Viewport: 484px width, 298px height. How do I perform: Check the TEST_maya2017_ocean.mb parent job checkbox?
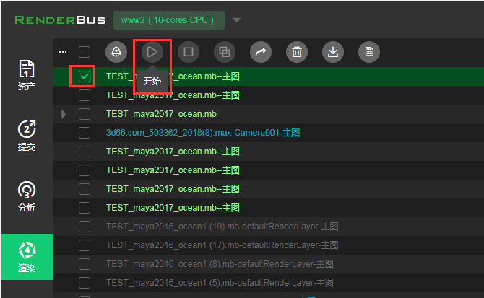[85, 114]
